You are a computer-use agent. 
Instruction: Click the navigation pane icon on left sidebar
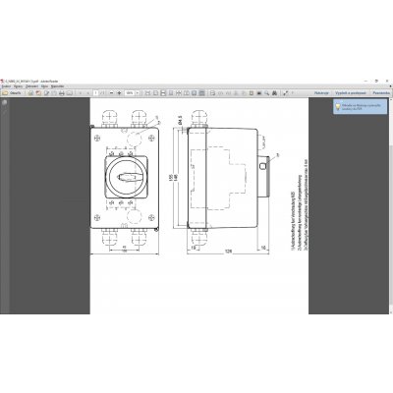click(x=4, y=102)
